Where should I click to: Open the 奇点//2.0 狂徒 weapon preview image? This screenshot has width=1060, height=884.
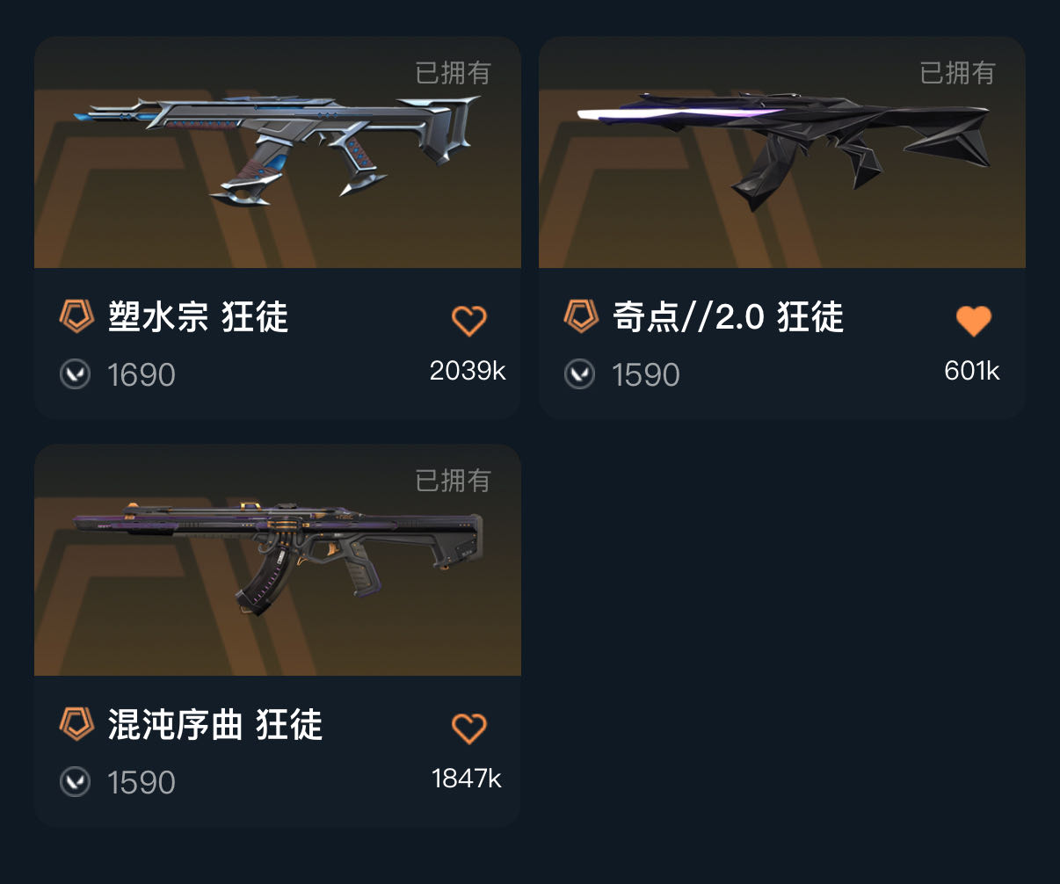(782, 152)
